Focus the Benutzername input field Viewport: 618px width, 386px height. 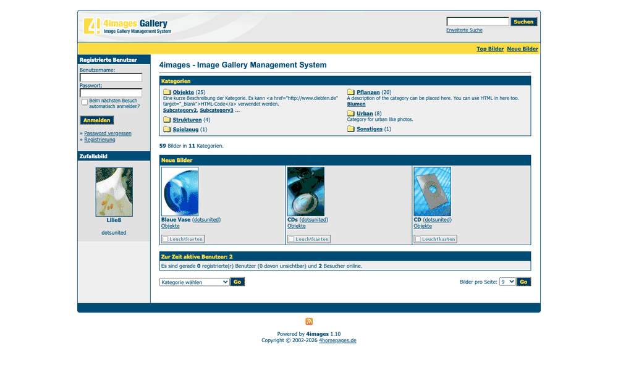tap(111, 78)
